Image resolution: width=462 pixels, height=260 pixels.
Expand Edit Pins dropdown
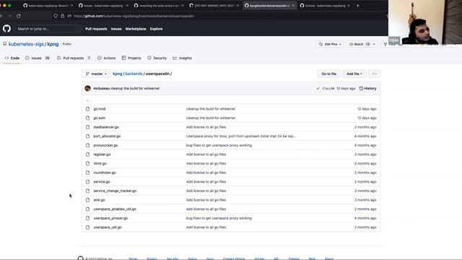point(330,44)
